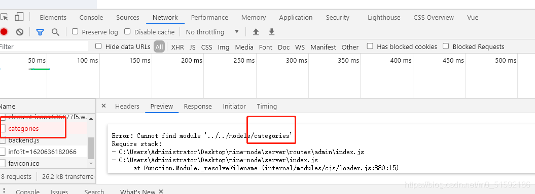Click the scroll down arrow in request list
This screenshot has width=535, height=194.
(x=91, y=163)
